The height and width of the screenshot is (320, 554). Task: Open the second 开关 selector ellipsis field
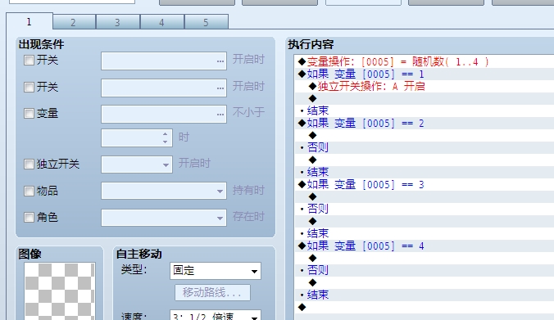[x=164, y=88]
